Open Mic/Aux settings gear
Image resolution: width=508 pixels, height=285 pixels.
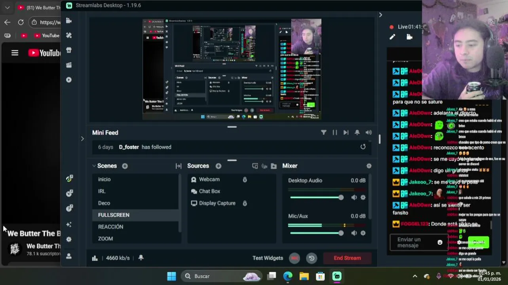(363, 233)
